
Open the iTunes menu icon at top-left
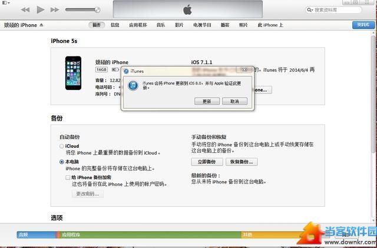(6, 3)
